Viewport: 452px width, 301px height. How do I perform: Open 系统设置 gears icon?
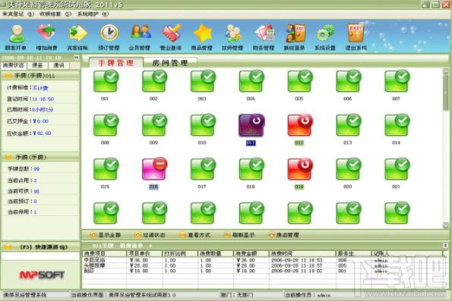pyautogui.click(x=325, y=37)
